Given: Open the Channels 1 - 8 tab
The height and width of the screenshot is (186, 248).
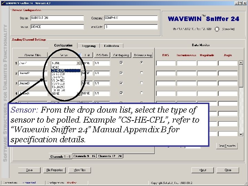Looking at the screenshot, I should (60, 156).
